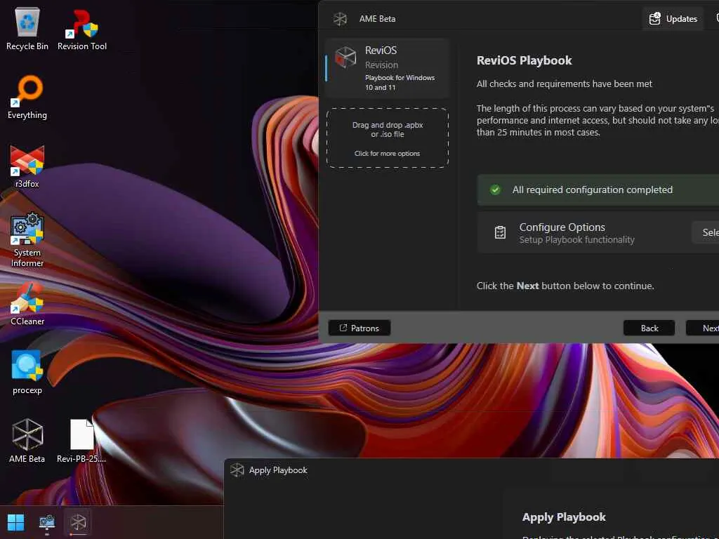This screenshot has width=719, height=539.
Task: Select the CCleaner desktop shortcut
Action: (27, 303)
